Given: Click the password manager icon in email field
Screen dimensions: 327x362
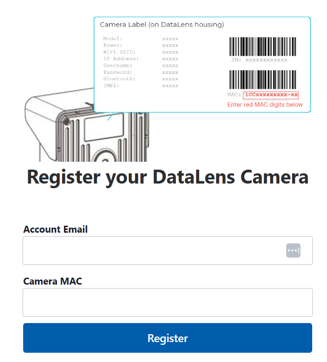Looking at the screenshot, I should coord(293,250).
